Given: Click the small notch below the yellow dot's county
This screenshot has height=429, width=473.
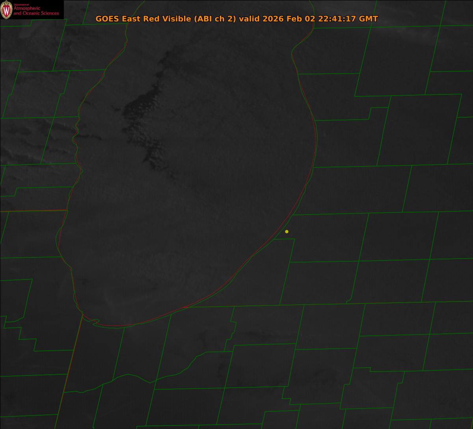Looking at the screenshot, I should 348,301.
